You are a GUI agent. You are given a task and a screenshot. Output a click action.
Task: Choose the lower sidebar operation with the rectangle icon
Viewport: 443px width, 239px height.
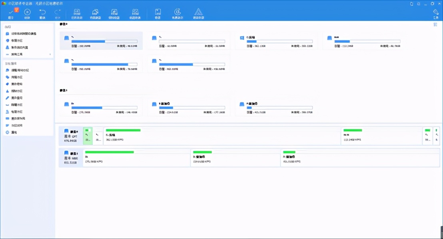[28, 118]
